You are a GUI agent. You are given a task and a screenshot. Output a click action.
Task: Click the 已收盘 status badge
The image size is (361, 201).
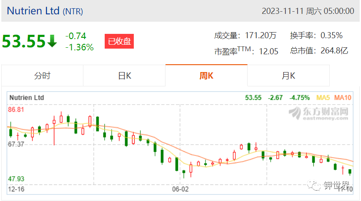point(119,41)
